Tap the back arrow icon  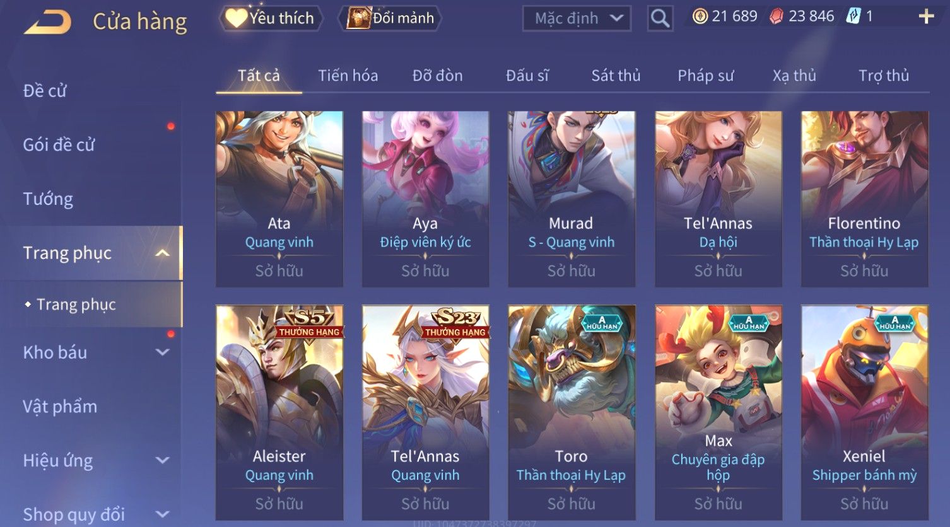pos(48,23)
